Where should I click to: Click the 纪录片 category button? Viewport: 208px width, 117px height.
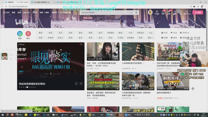tap(61, 38)
